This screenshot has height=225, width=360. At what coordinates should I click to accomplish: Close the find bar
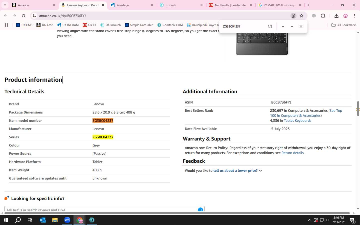tap(301, 26)
